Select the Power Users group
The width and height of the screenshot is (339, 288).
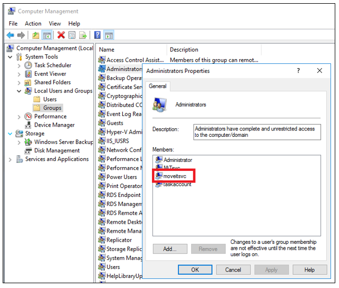[x=117, y=177]
